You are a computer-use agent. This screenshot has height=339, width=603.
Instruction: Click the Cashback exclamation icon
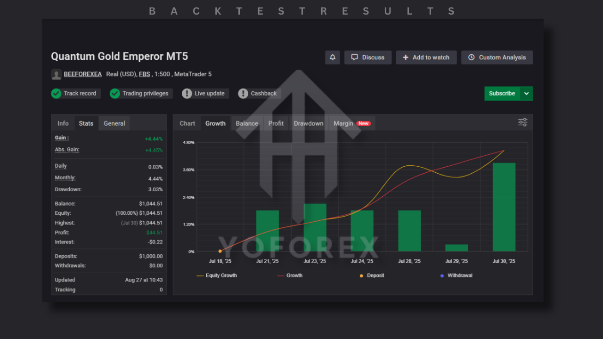pos(243,93)
